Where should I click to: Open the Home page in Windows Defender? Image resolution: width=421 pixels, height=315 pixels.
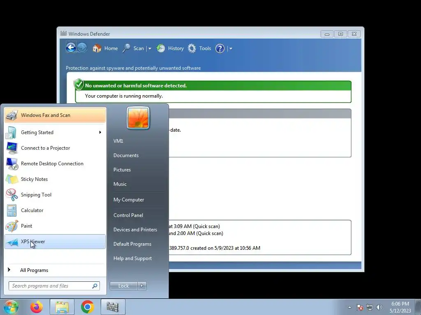105,48
